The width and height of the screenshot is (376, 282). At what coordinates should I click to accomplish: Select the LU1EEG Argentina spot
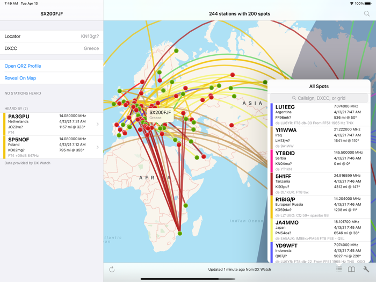click(320, 114)
